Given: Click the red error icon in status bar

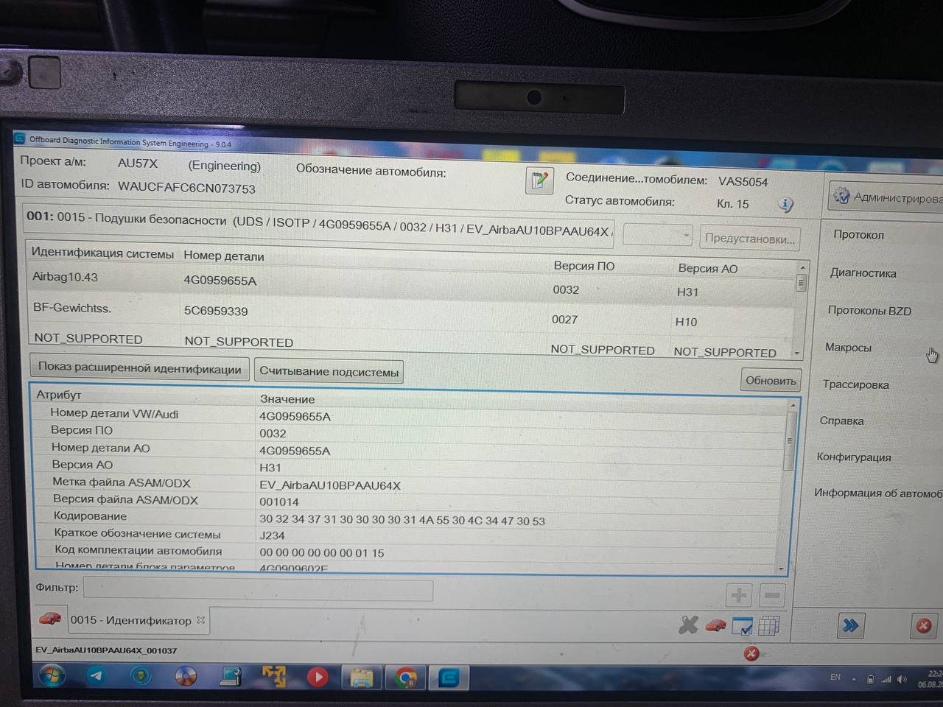Looking at the screenshot, I should click(x=751, y=653).
